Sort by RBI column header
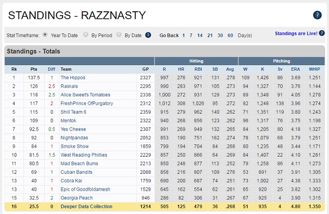329x214 pixels. (x=198, y=69)
